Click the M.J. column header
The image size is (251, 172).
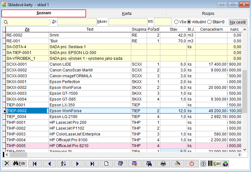[191, 29]
